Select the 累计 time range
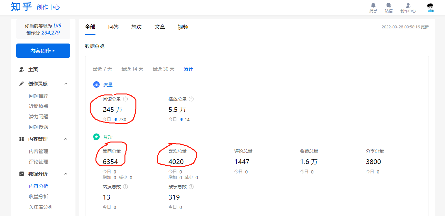445x216 pixels. point(188,69)
